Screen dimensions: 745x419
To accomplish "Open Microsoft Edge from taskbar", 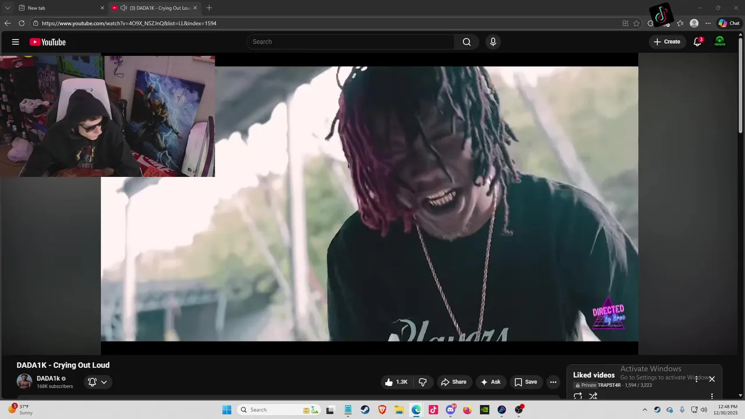I will pyautogui.click(x=416, y=410).
